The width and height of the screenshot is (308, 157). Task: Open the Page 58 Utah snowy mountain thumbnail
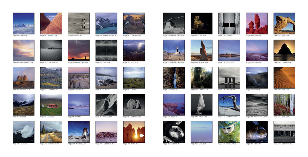(x=23, y=23)
